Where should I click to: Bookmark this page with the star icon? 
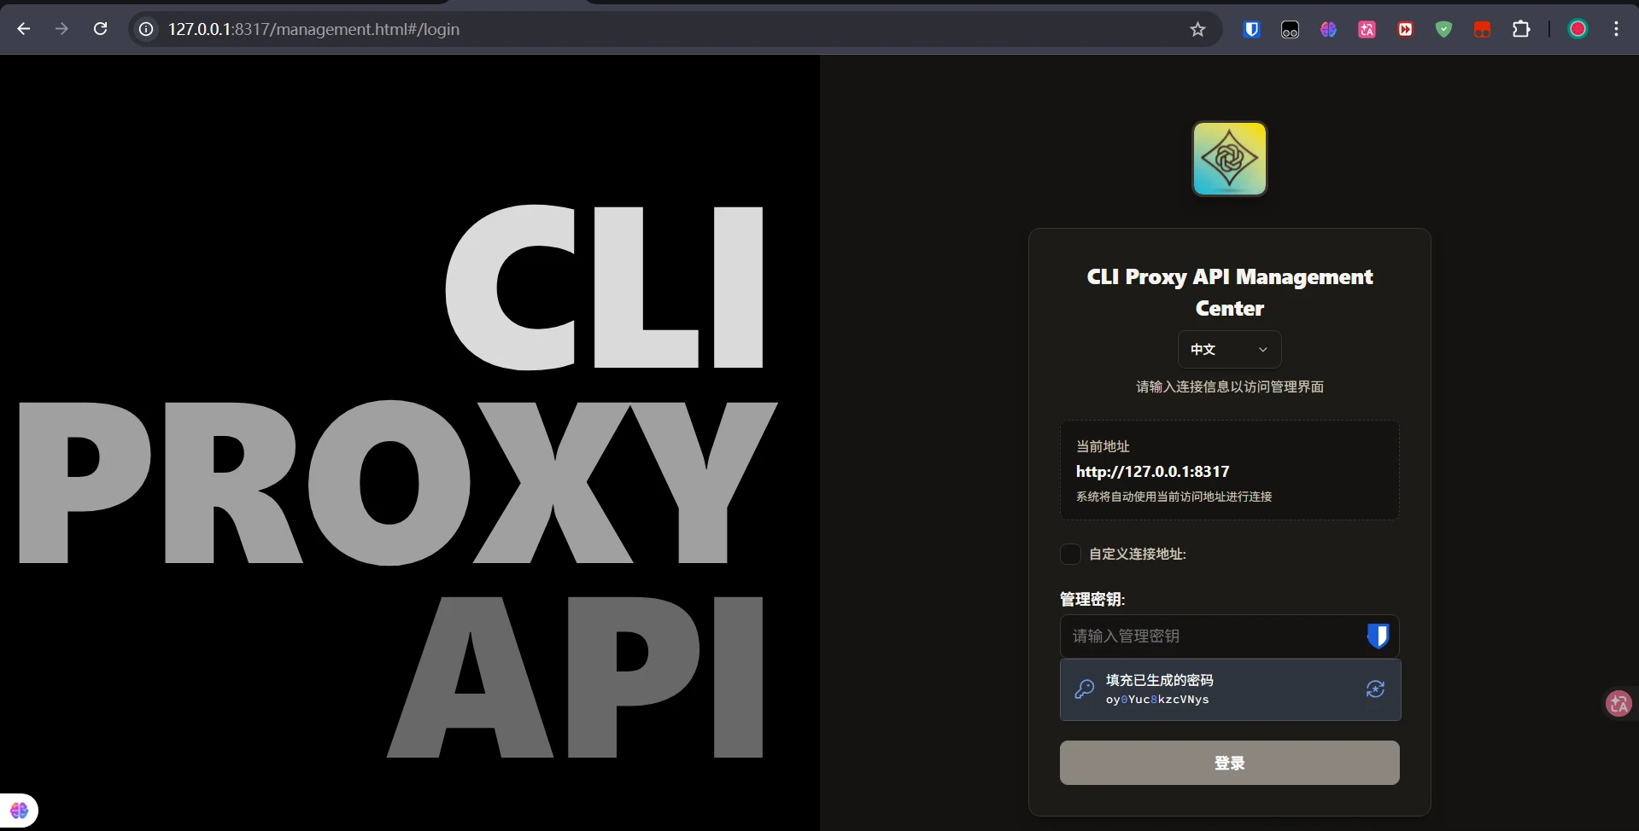click(1197, 29)
